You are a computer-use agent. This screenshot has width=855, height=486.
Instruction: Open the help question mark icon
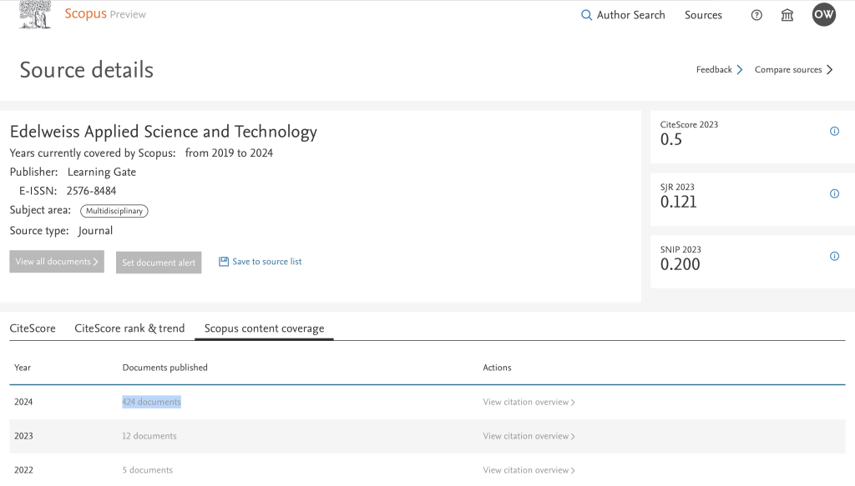[x=756, y=15]
